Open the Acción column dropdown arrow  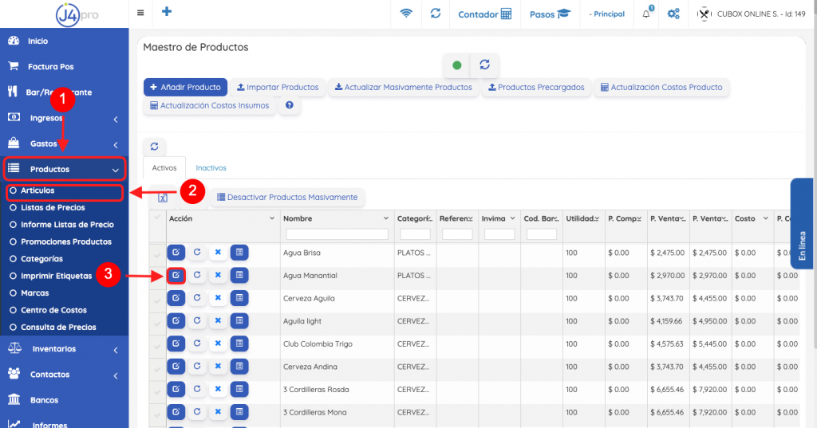(x=271, y=218)
